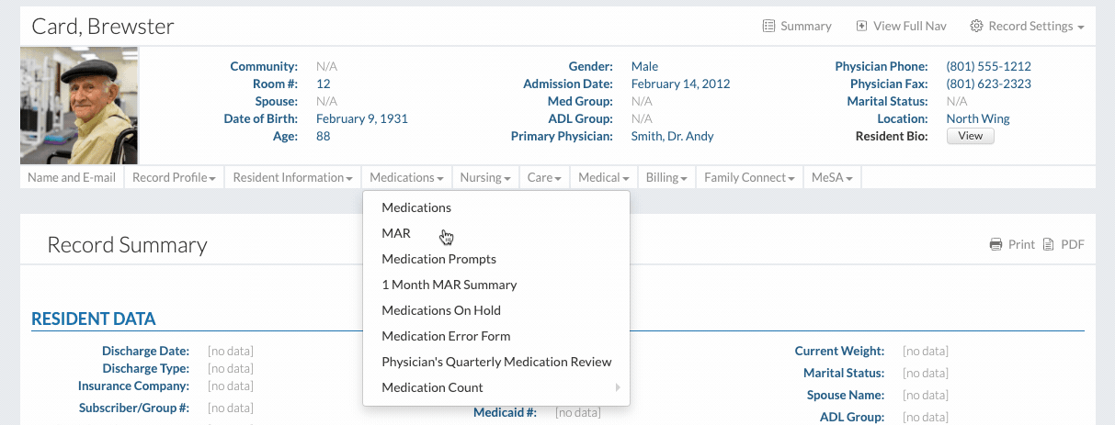Choose Medication Prompts menu entry

tap(438, 259)
